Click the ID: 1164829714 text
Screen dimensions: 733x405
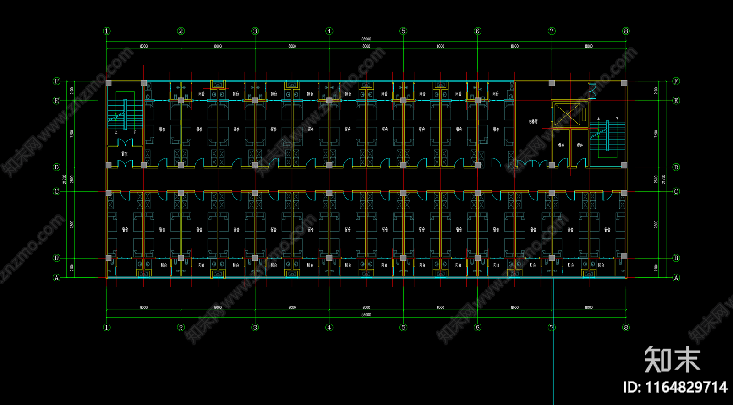point(675,387)
